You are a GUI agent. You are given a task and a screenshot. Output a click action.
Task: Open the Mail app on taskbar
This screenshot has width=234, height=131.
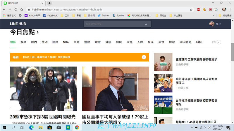pyautogui.click(x=59, y=128)
